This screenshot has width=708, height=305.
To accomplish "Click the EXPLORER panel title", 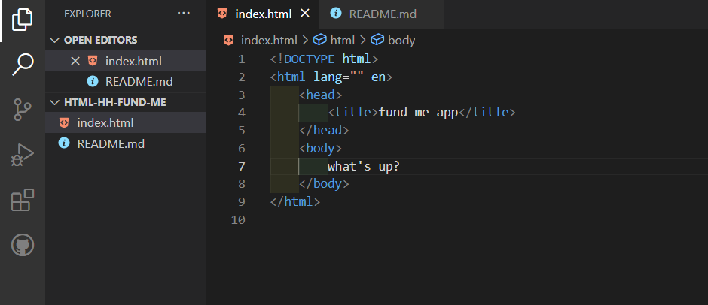I will point(87,14).
